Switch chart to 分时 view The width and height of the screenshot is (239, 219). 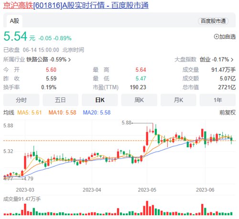(x=21, y=100)
